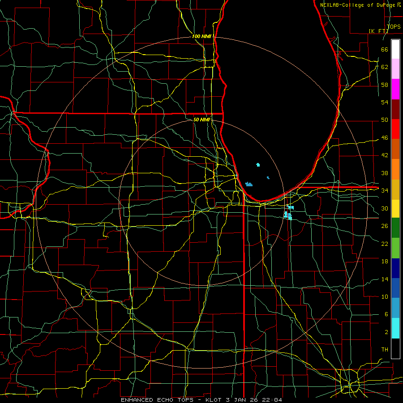
Task: Click the TOPS legend title
Action: pyautogui.click(x=394, y=27)
